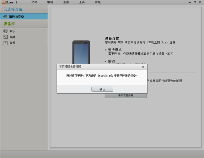
Task: Click the photo icon in the library
Action: tap(5, 37)
